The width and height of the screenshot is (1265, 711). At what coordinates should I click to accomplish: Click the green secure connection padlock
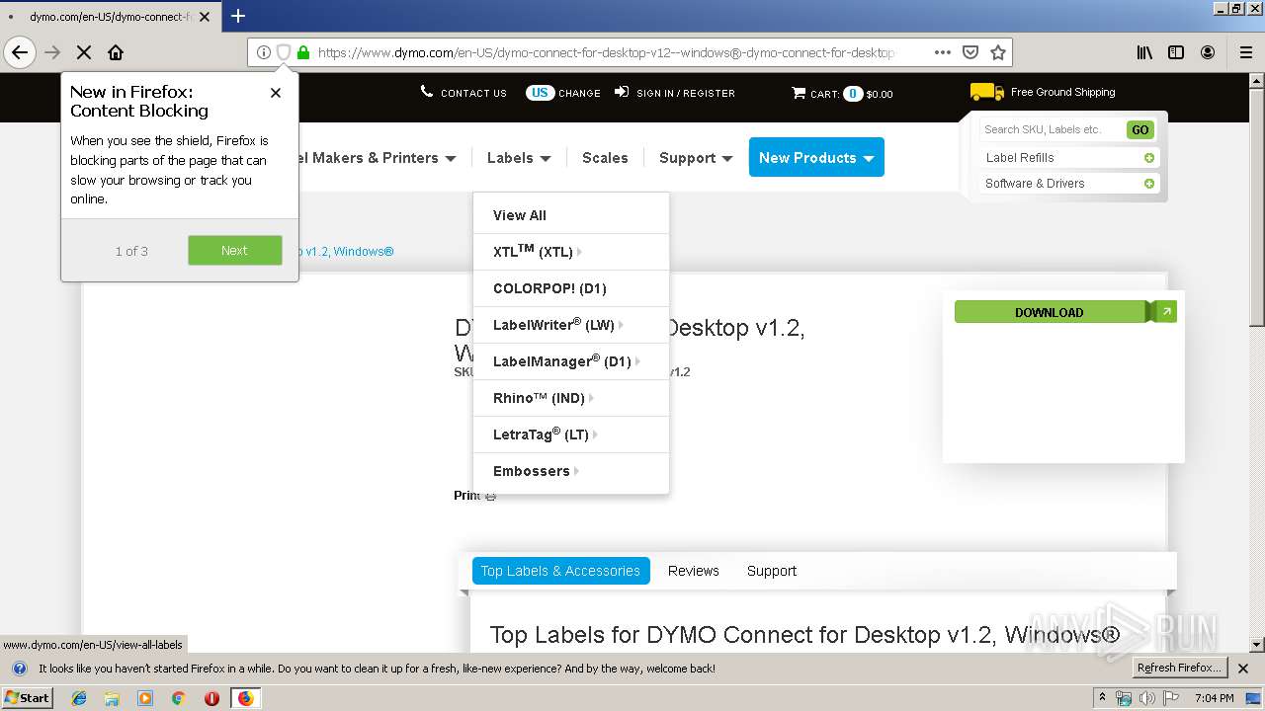[x=302, y=52]
